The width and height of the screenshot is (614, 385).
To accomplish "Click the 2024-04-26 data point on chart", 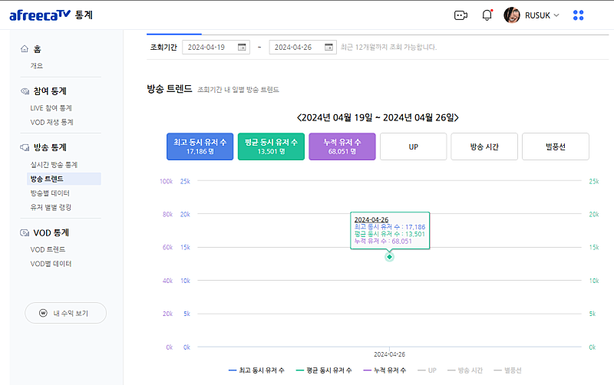I will (390, 256).
